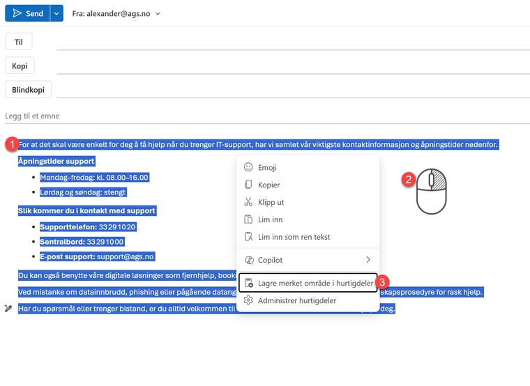Click the line starting 'Du kan også benytte'
This screenshot has height=386, width=530.
[127, 276]
